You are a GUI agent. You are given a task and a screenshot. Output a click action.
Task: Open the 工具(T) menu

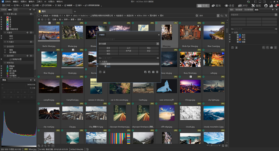(39, 2)
